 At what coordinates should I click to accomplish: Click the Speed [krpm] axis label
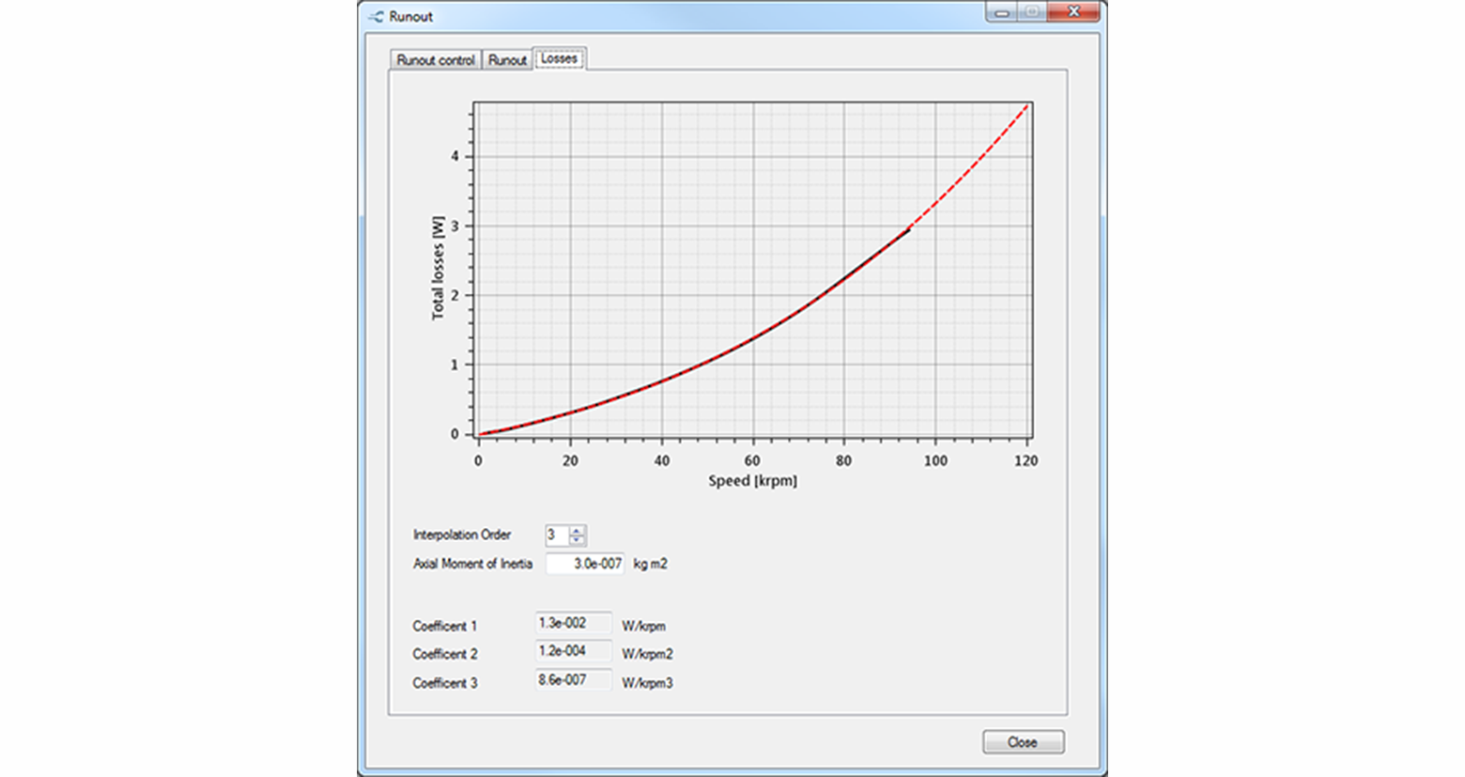752,481
